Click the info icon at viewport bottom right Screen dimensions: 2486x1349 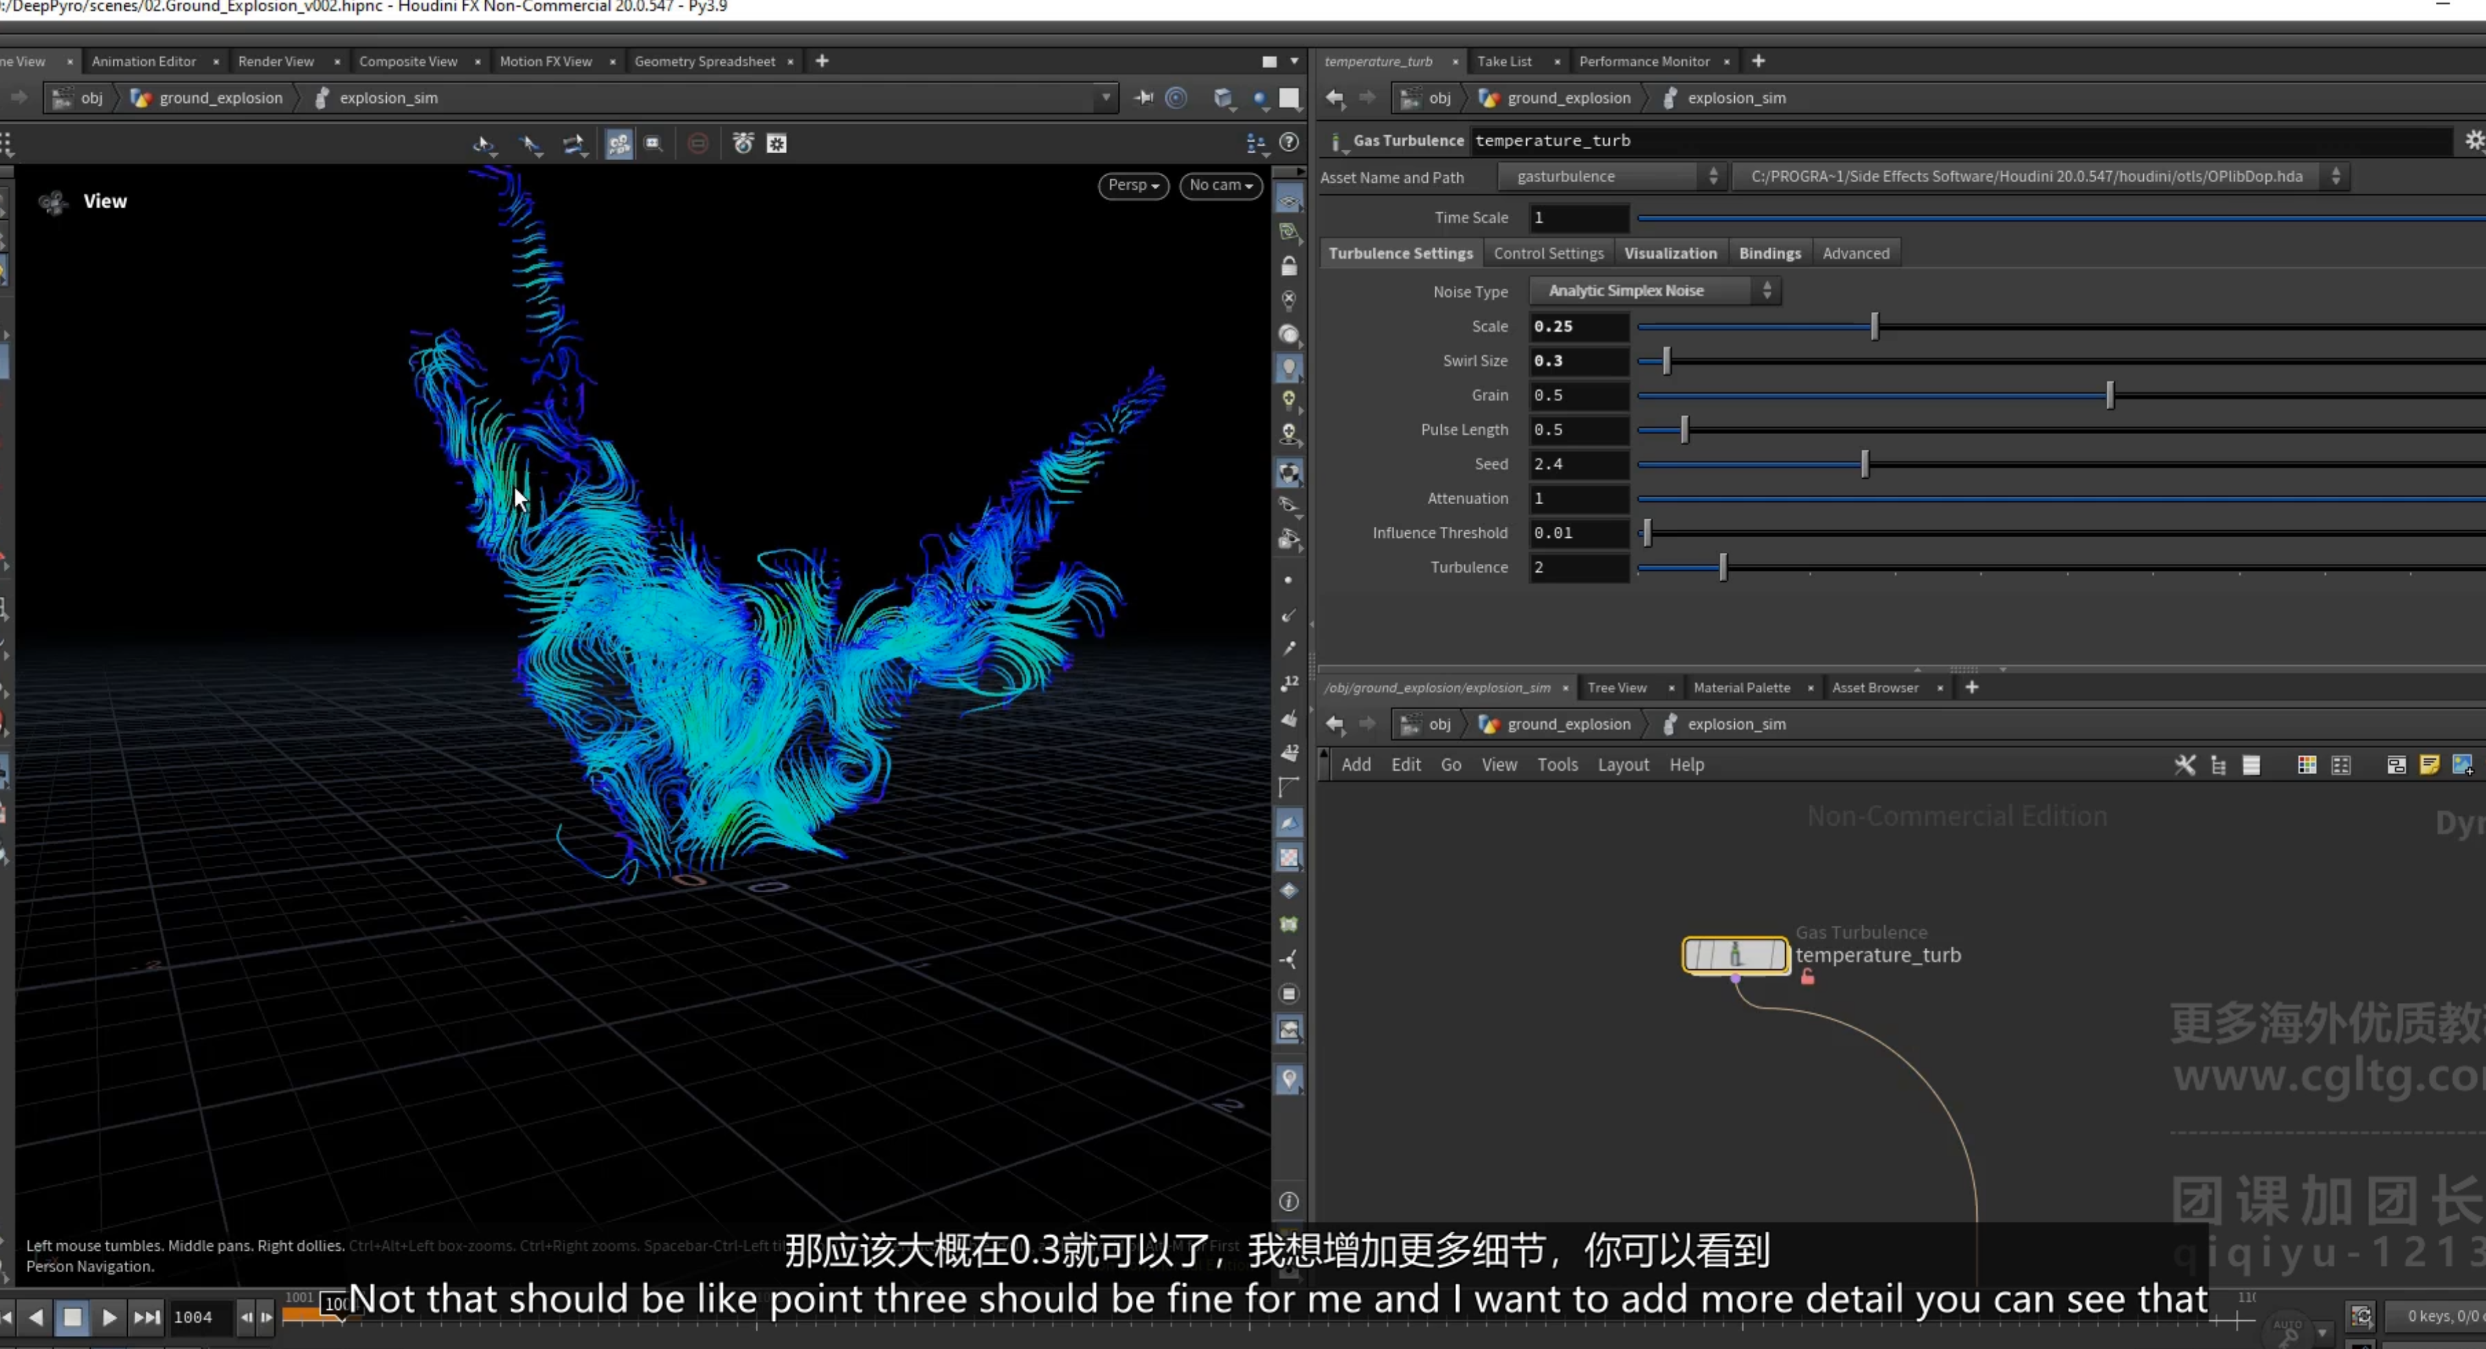click(1288, 1201)
